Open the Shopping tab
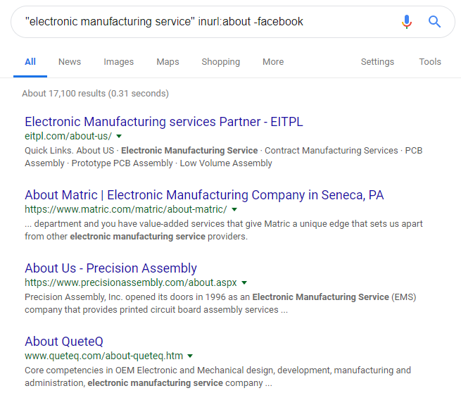The width and height of the screenshot is (461, 405). coord(221,62)
